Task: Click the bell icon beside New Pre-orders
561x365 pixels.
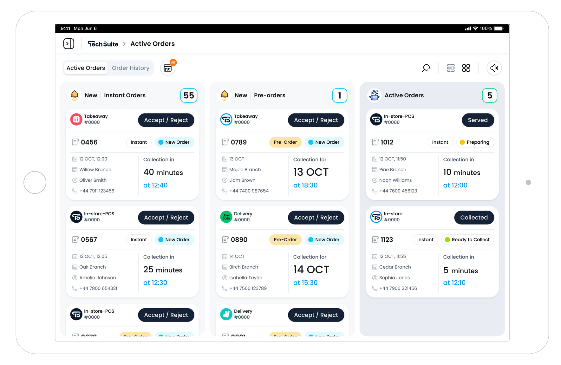Action: click(x=225, y=95)
